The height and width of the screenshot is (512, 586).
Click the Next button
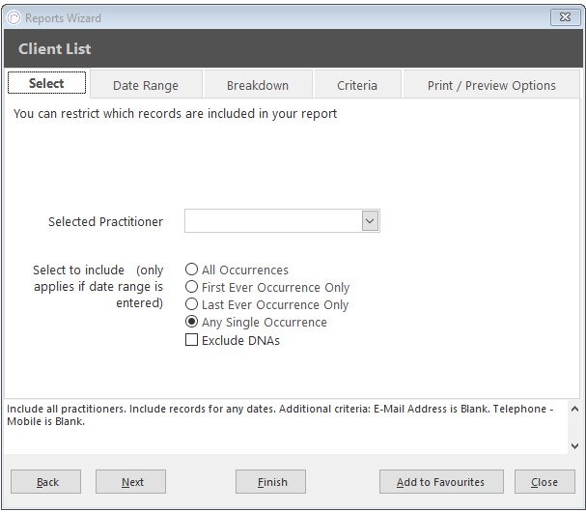(130, 482)
